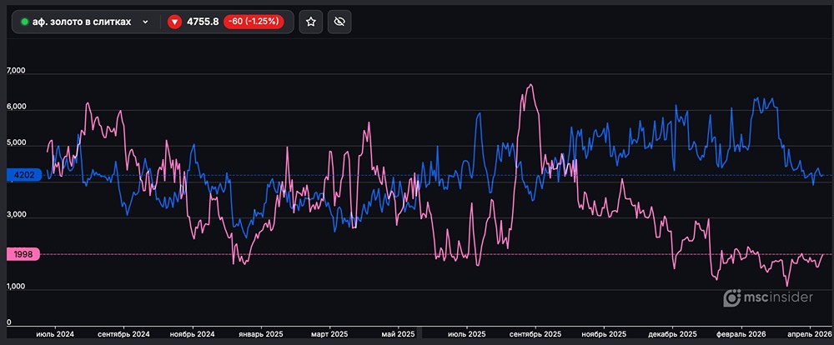Screen dimensions: 834x345
Task: Click the red down-arrow trend icon
Action: tap(174, 22)
